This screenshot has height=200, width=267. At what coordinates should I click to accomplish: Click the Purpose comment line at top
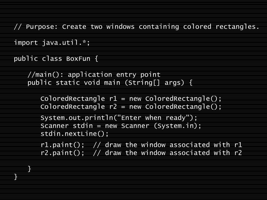point(137,27)
